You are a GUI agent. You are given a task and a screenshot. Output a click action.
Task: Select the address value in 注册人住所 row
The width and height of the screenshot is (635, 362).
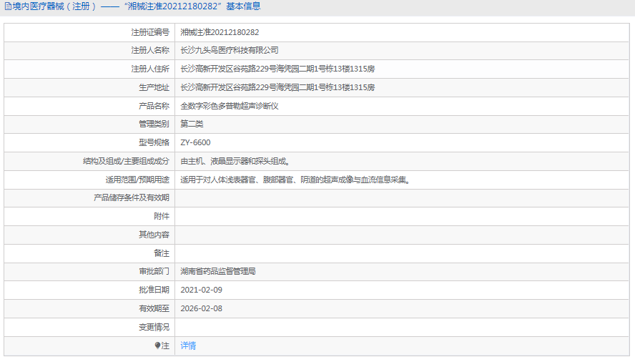[x=277, y=69]
